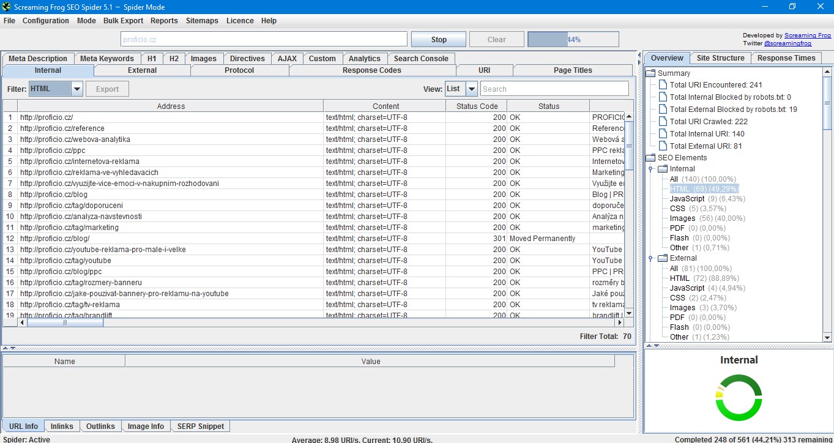Click the Export button
This screenshot has height=443, width=834.
click(x=107, y=89)
